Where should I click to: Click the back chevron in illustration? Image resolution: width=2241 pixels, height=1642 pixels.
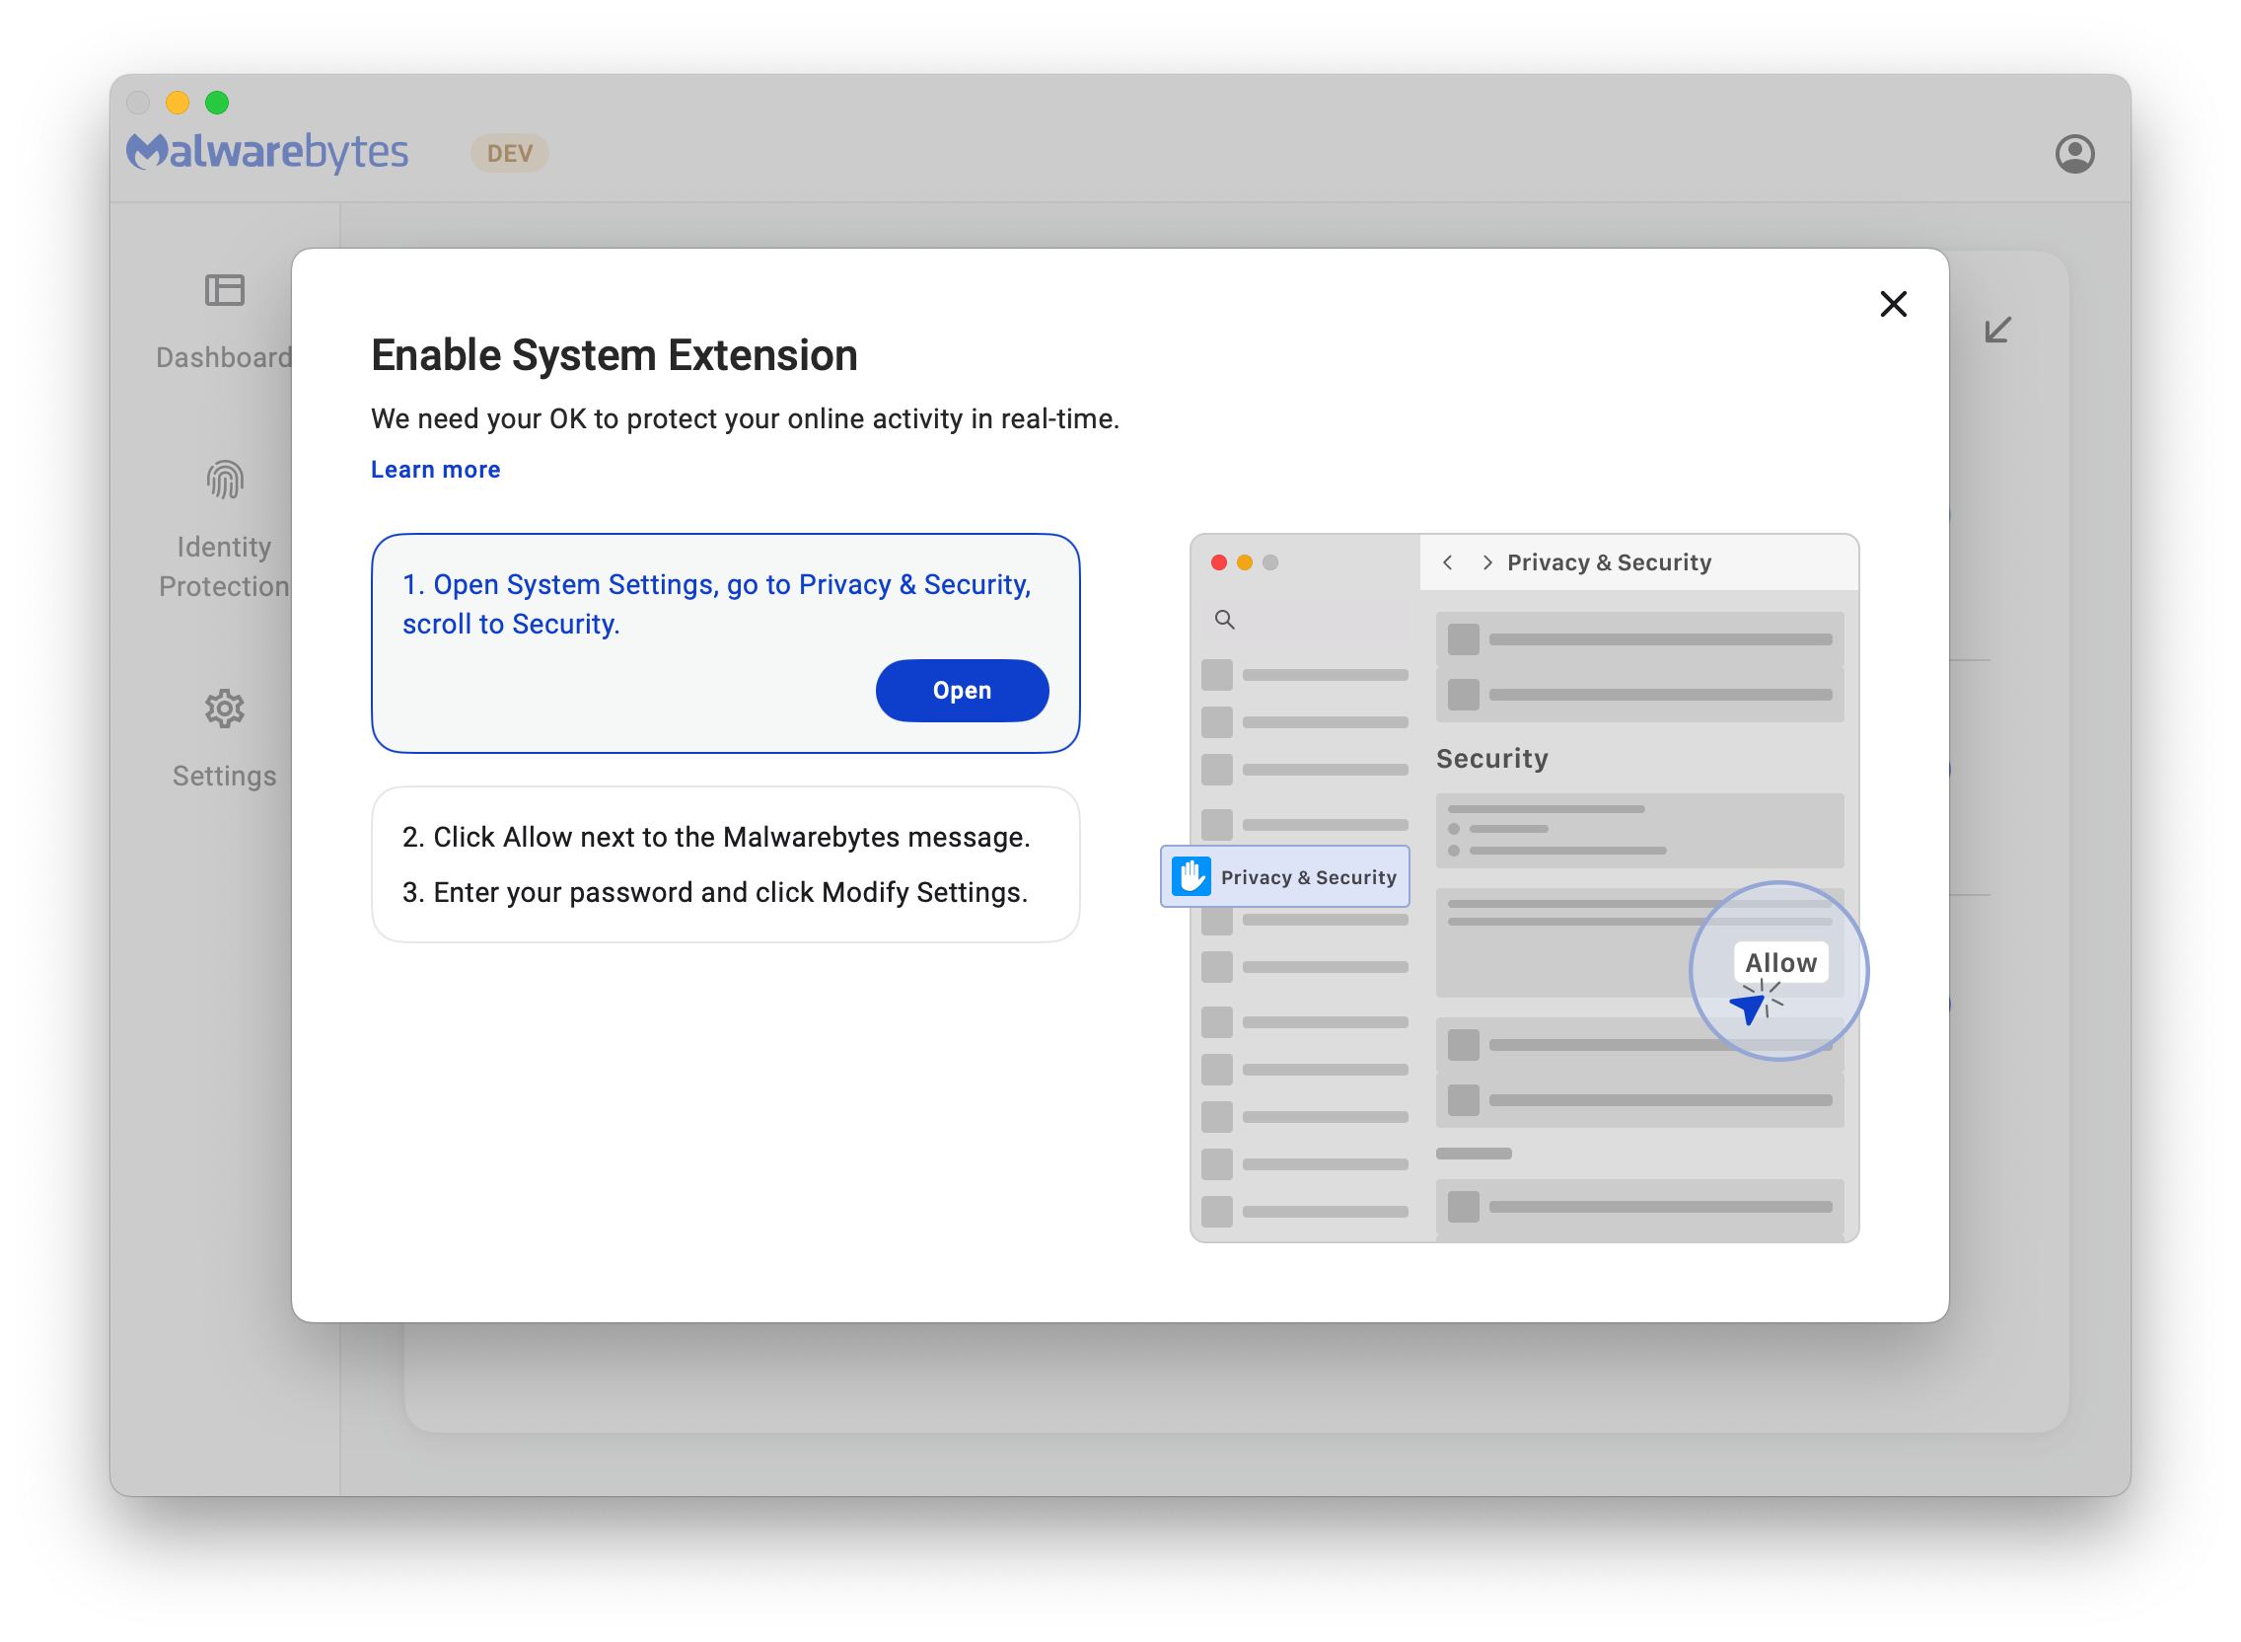pos(1448,562)
